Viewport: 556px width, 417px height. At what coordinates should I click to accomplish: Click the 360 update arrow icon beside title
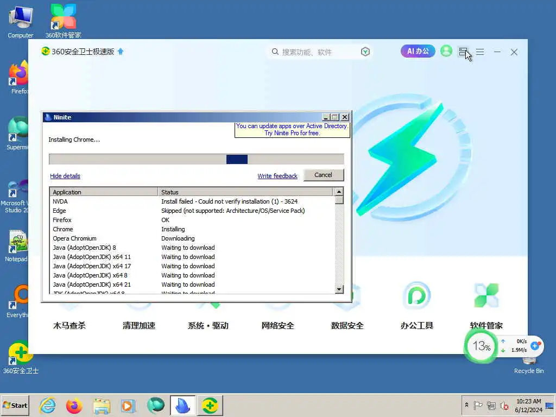coord(121,52)
